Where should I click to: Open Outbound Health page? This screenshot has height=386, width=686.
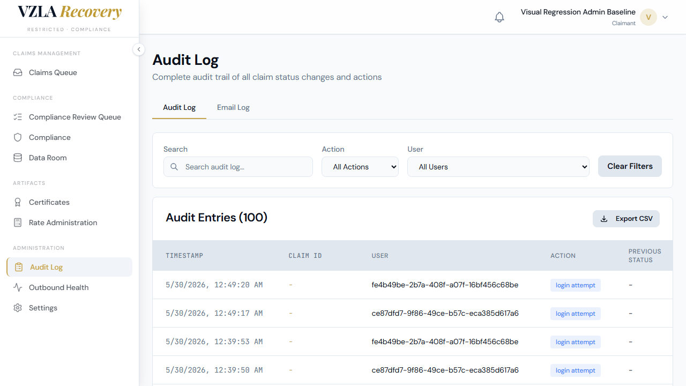point(70,287)
